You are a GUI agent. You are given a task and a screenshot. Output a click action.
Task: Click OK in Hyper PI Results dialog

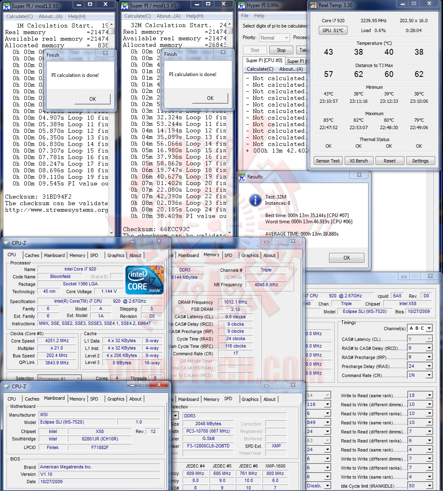click(346, 258)
